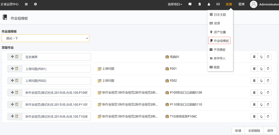Click the hamburger menu icon in top bar

point(26,4)
